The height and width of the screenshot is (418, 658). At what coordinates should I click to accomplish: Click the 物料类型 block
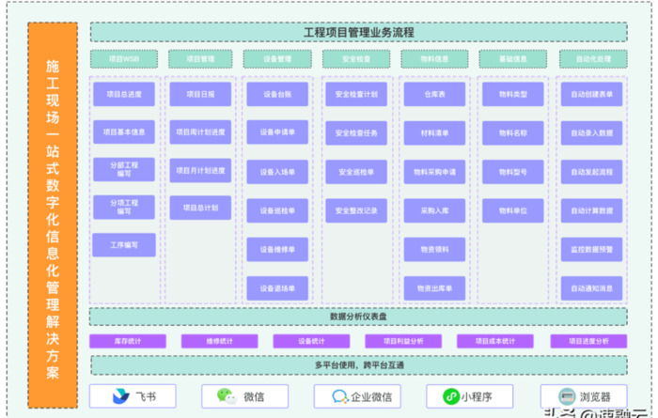click(513, 94)
